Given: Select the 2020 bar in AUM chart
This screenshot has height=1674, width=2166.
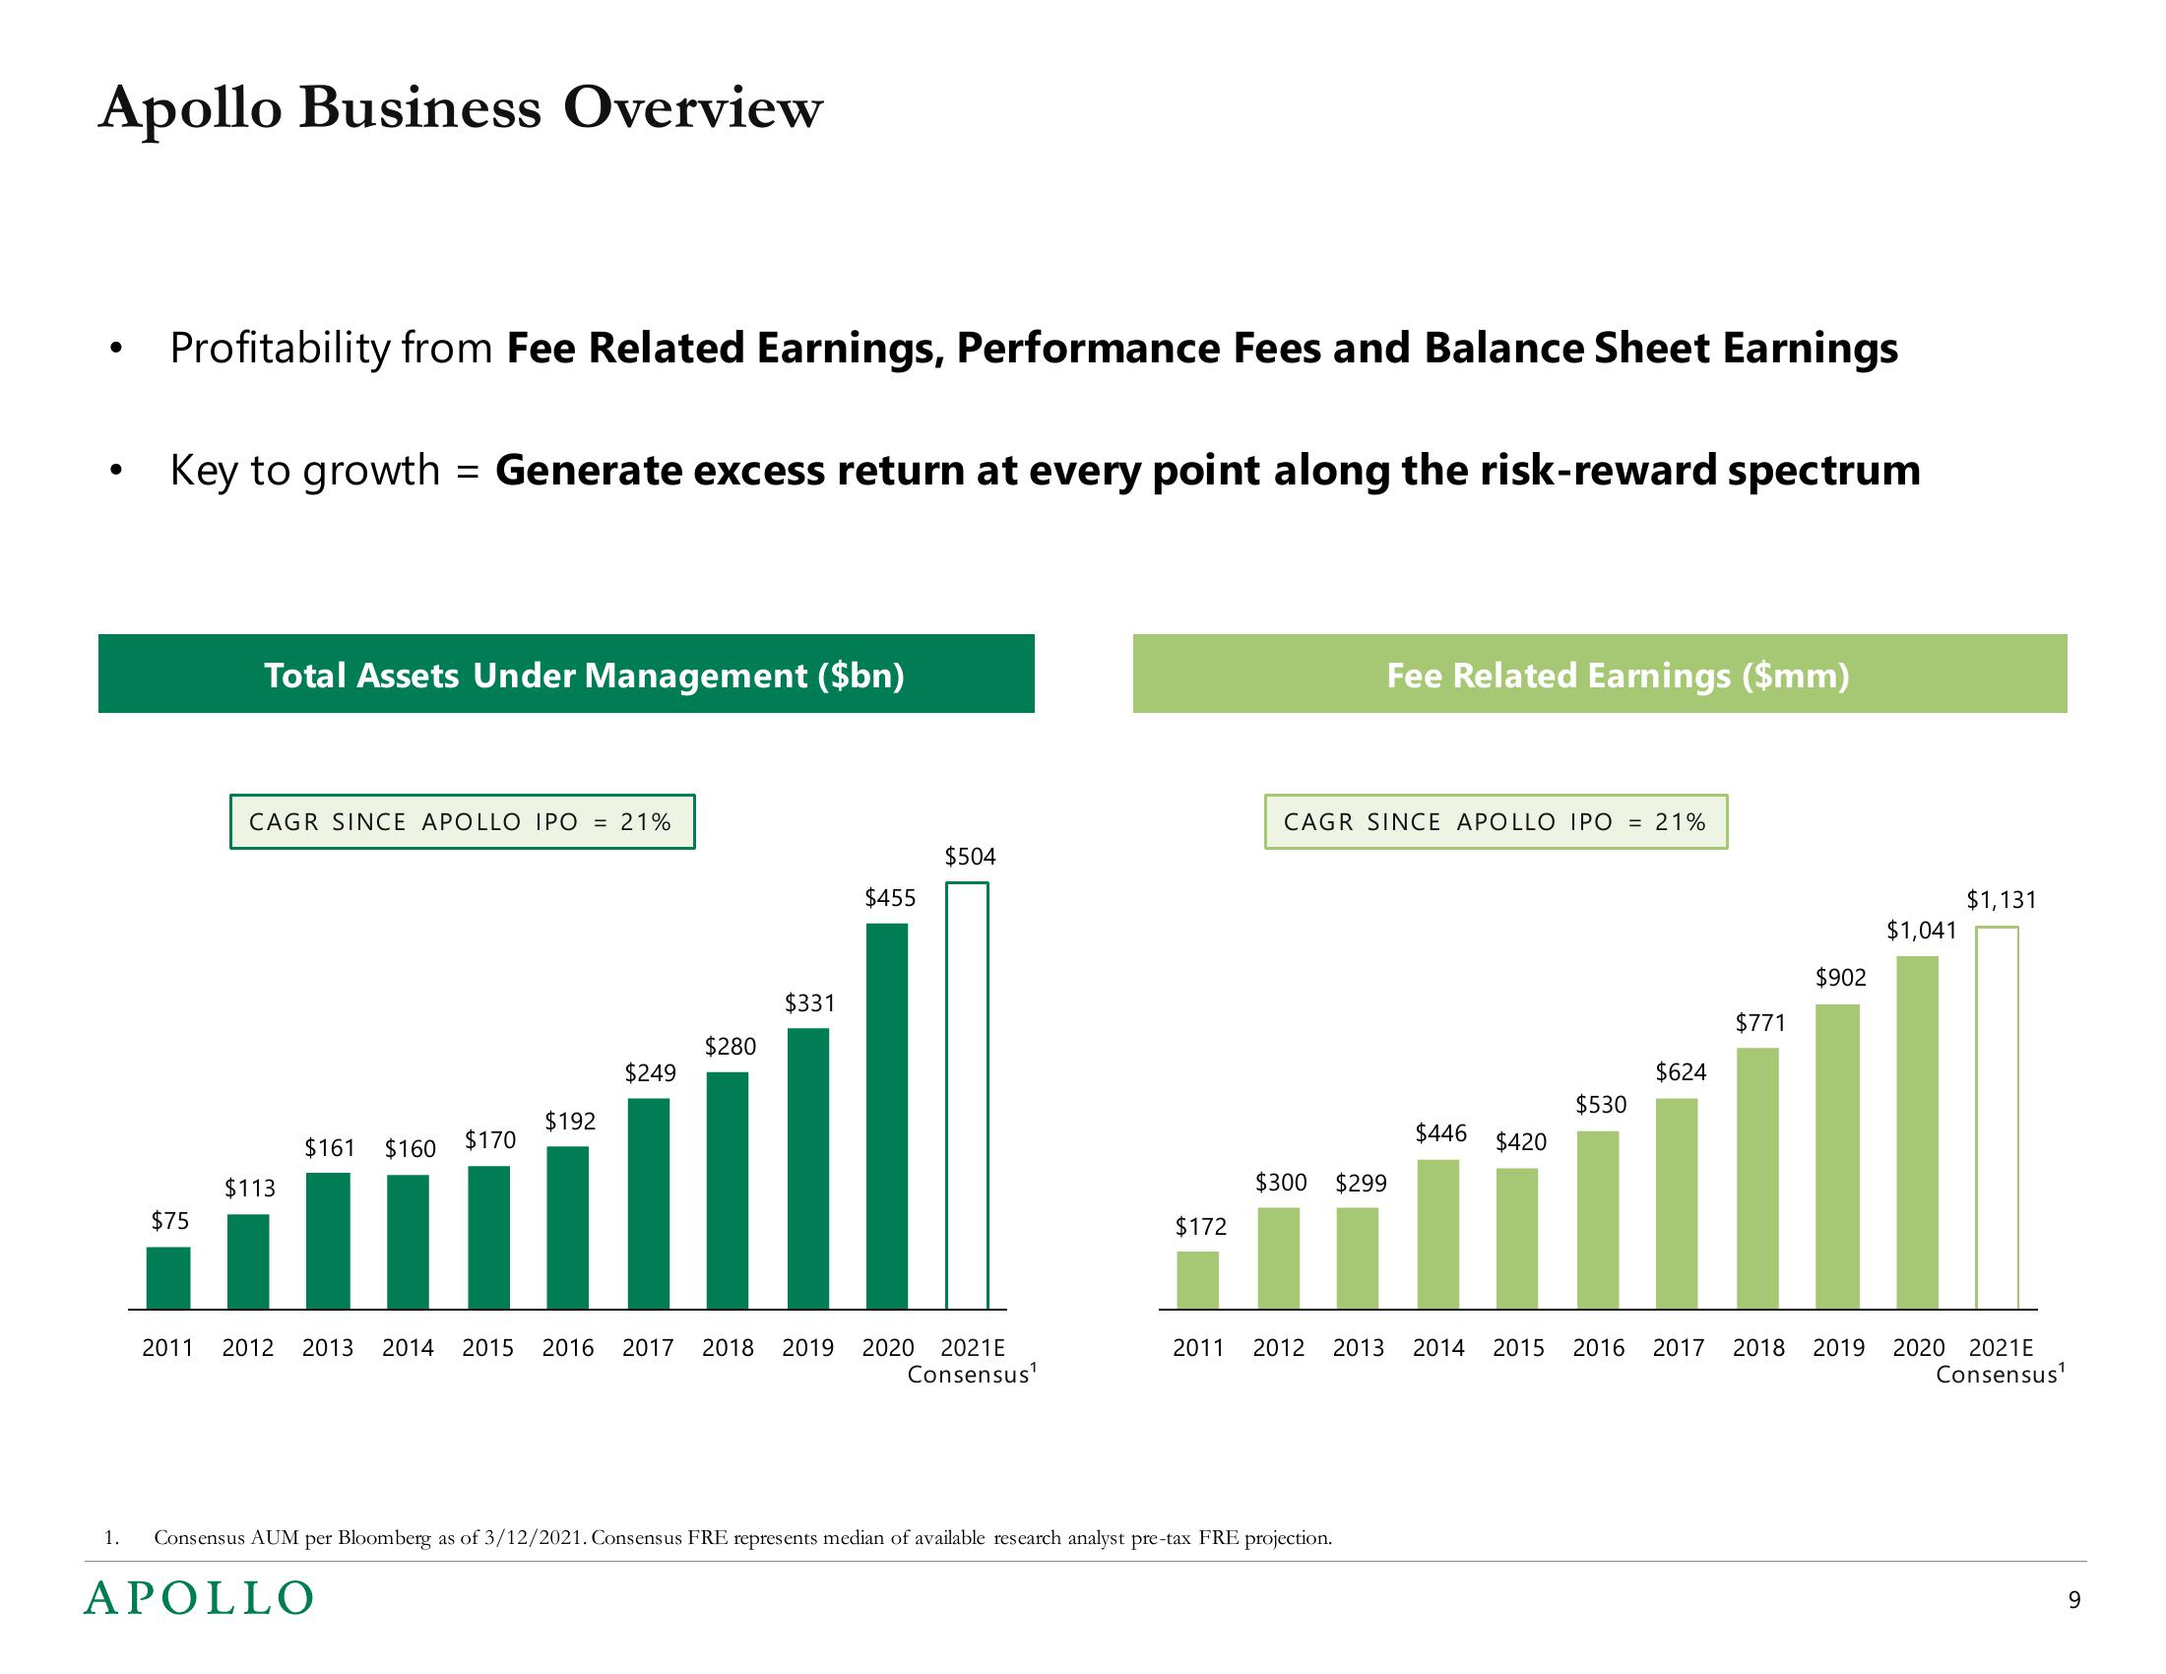Looking at the screenshot, I should (x=888, y=1117).
